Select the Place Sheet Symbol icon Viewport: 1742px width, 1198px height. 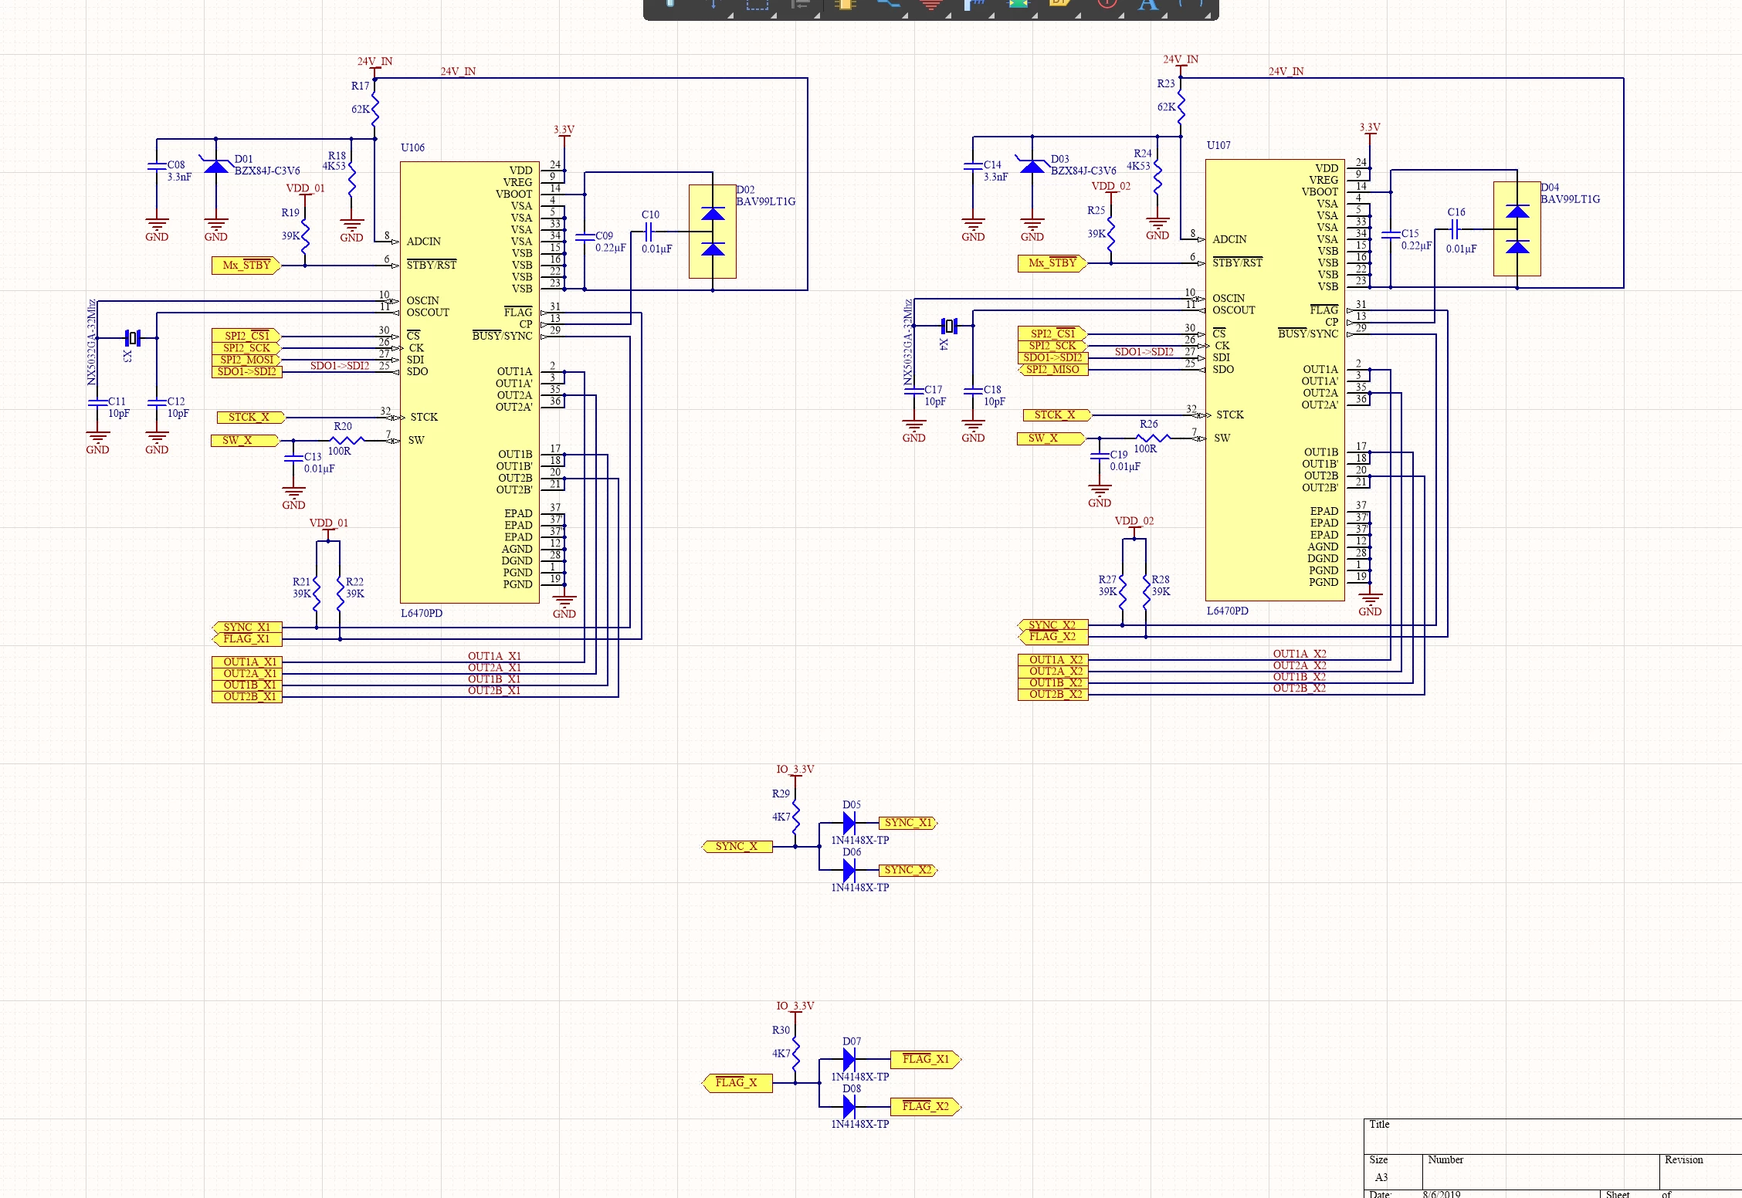click(1019, 5)
